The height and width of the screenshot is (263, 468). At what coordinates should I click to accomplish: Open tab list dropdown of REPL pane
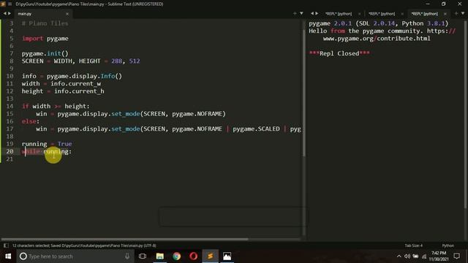click(463, 13)
